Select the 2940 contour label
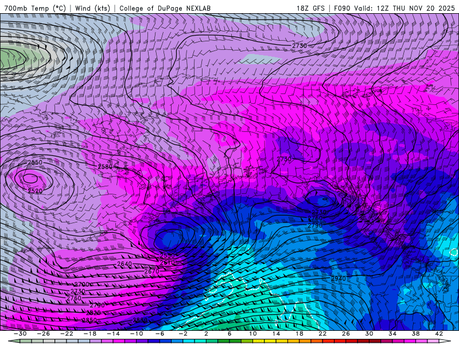The image size is (459, 344). coord(339,279)
